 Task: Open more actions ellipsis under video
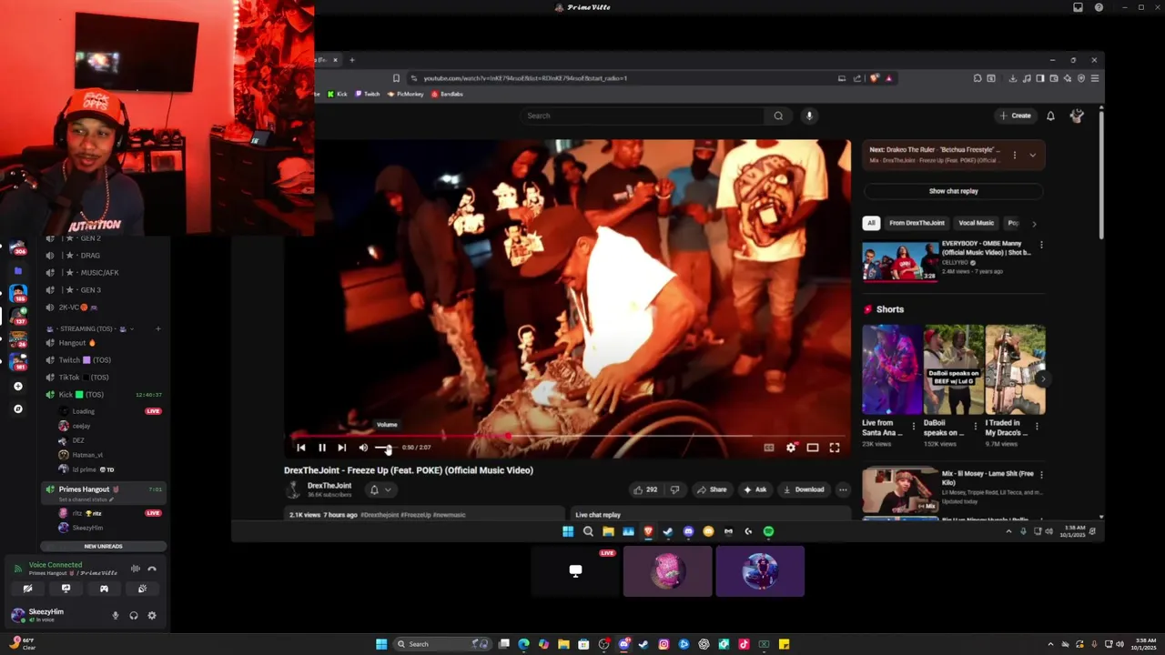843,489
